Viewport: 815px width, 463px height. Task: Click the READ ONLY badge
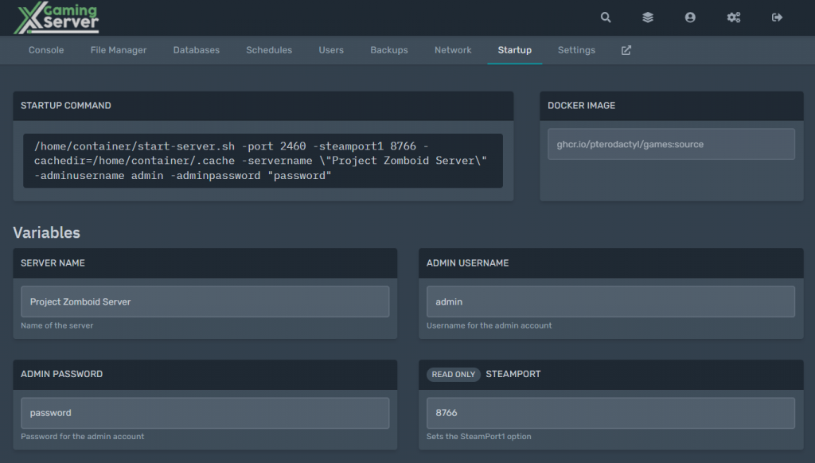453,374
